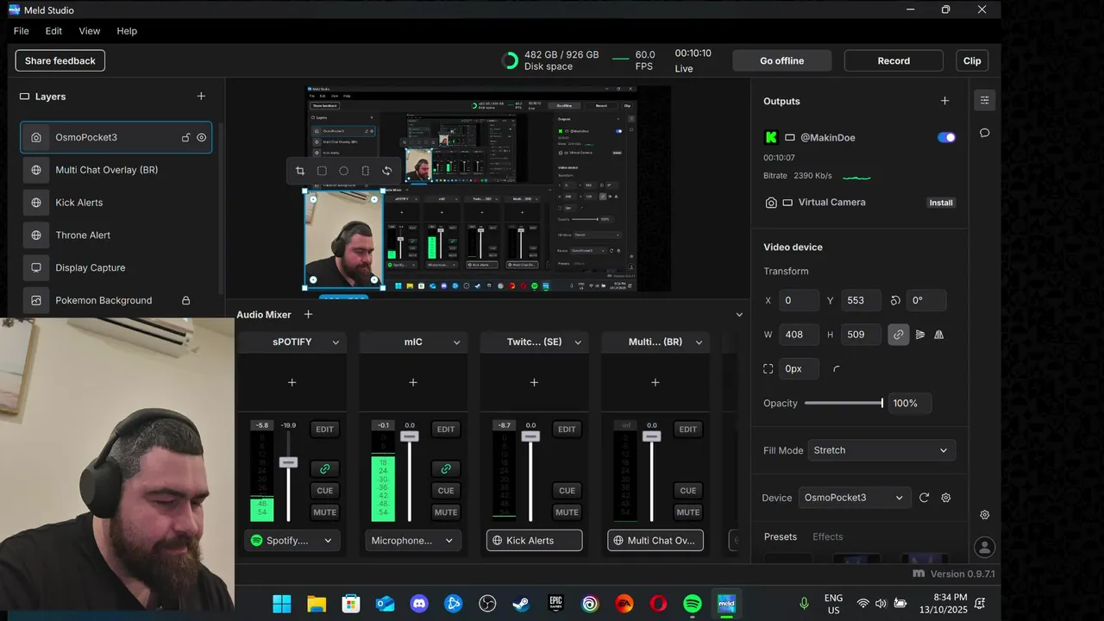Add an effect to the sPOTIFY track
1104x621 pixels.
point(292,382)
